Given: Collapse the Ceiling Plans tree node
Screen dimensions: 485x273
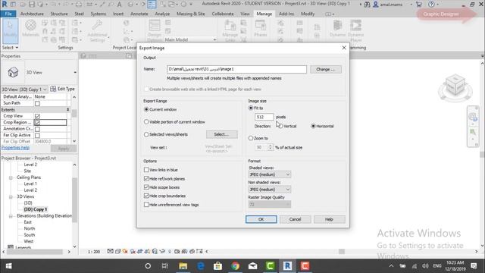Looking at the screenshot, I should 11,177.
